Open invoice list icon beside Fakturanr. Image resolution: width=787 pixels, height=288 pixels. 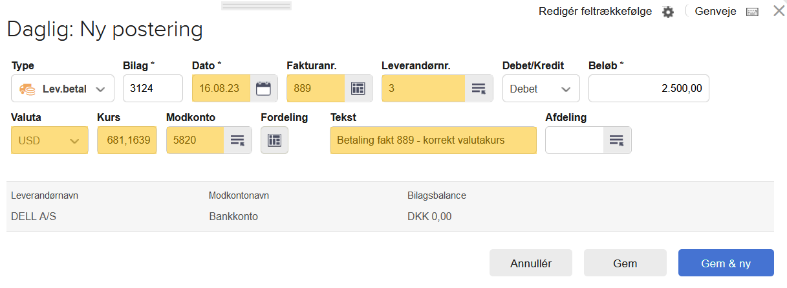click(x=358, y=89)
